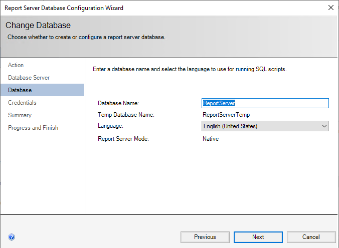Click the Report Server Mode label

[123, 139]
